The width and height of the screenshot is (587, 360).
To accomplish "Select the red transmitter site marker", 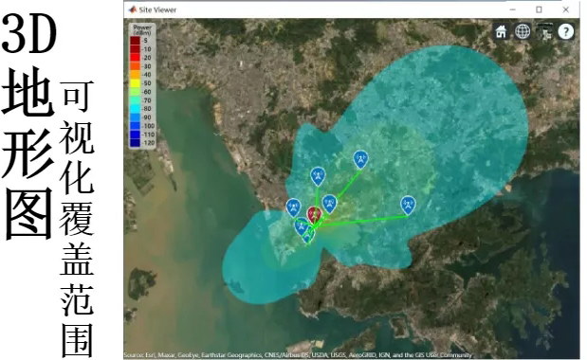I will (x=314, y=215).
